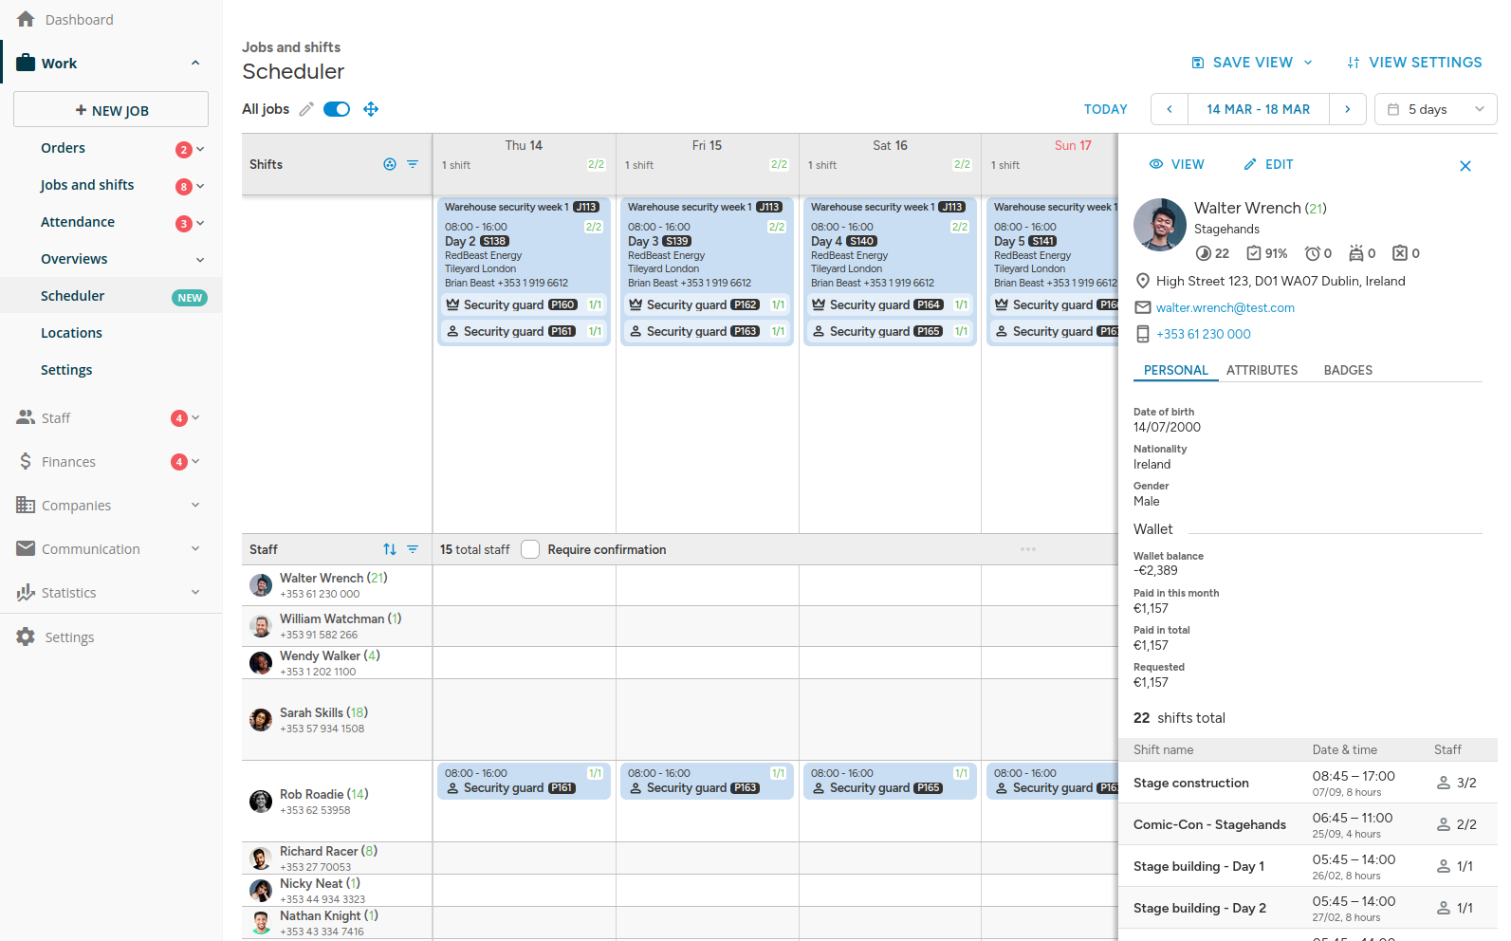Open VIEW SETTINGS
Image resolution: width=1511 pixels, height=941 pixels.
[1414, 63]
